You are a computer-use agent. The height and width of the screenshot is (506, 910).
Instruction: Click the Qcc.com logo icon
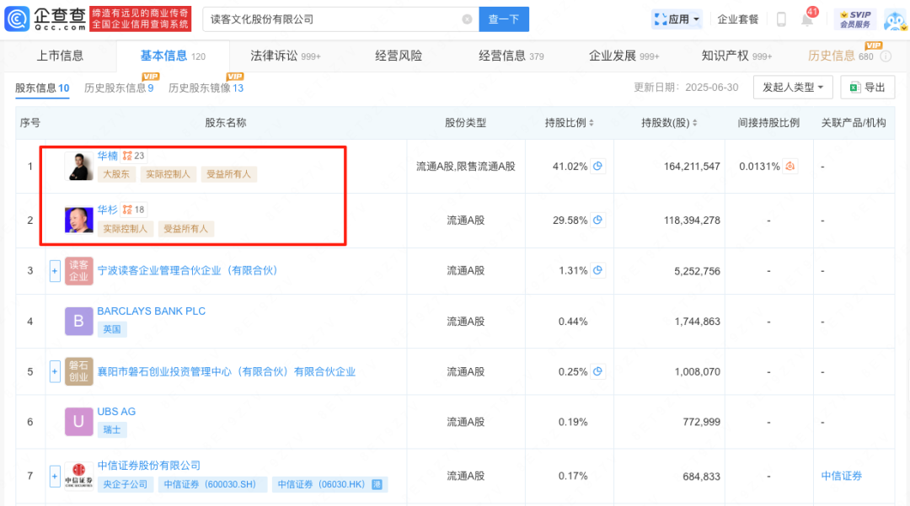[x=16, y=19]
